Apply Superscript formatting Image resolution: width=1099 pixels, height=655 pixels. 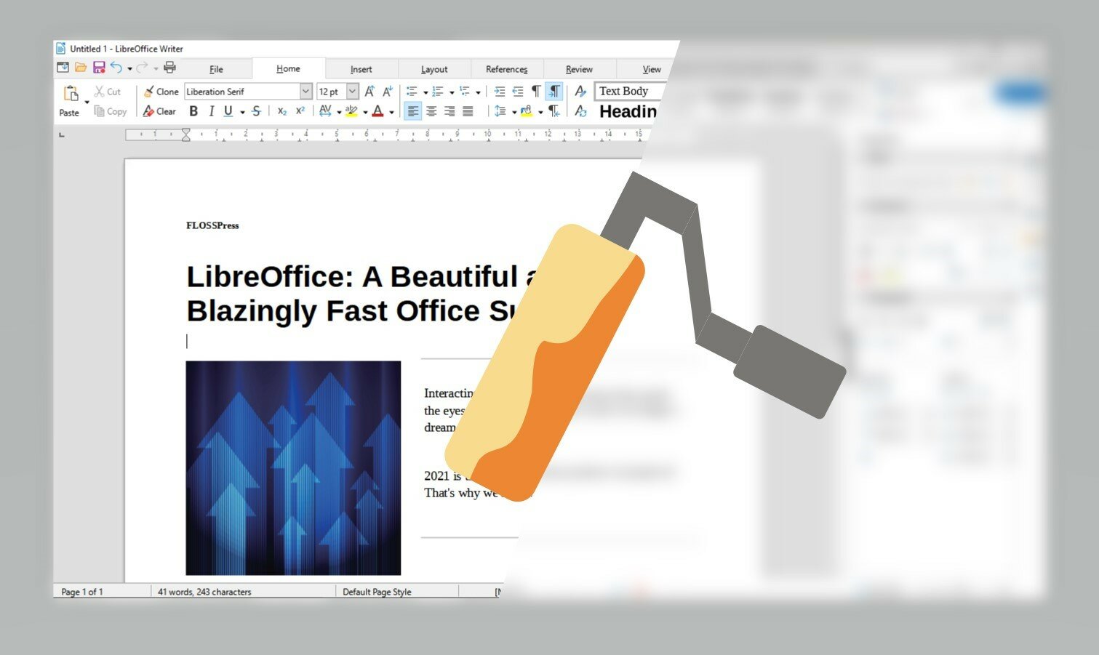pos(300,111)
